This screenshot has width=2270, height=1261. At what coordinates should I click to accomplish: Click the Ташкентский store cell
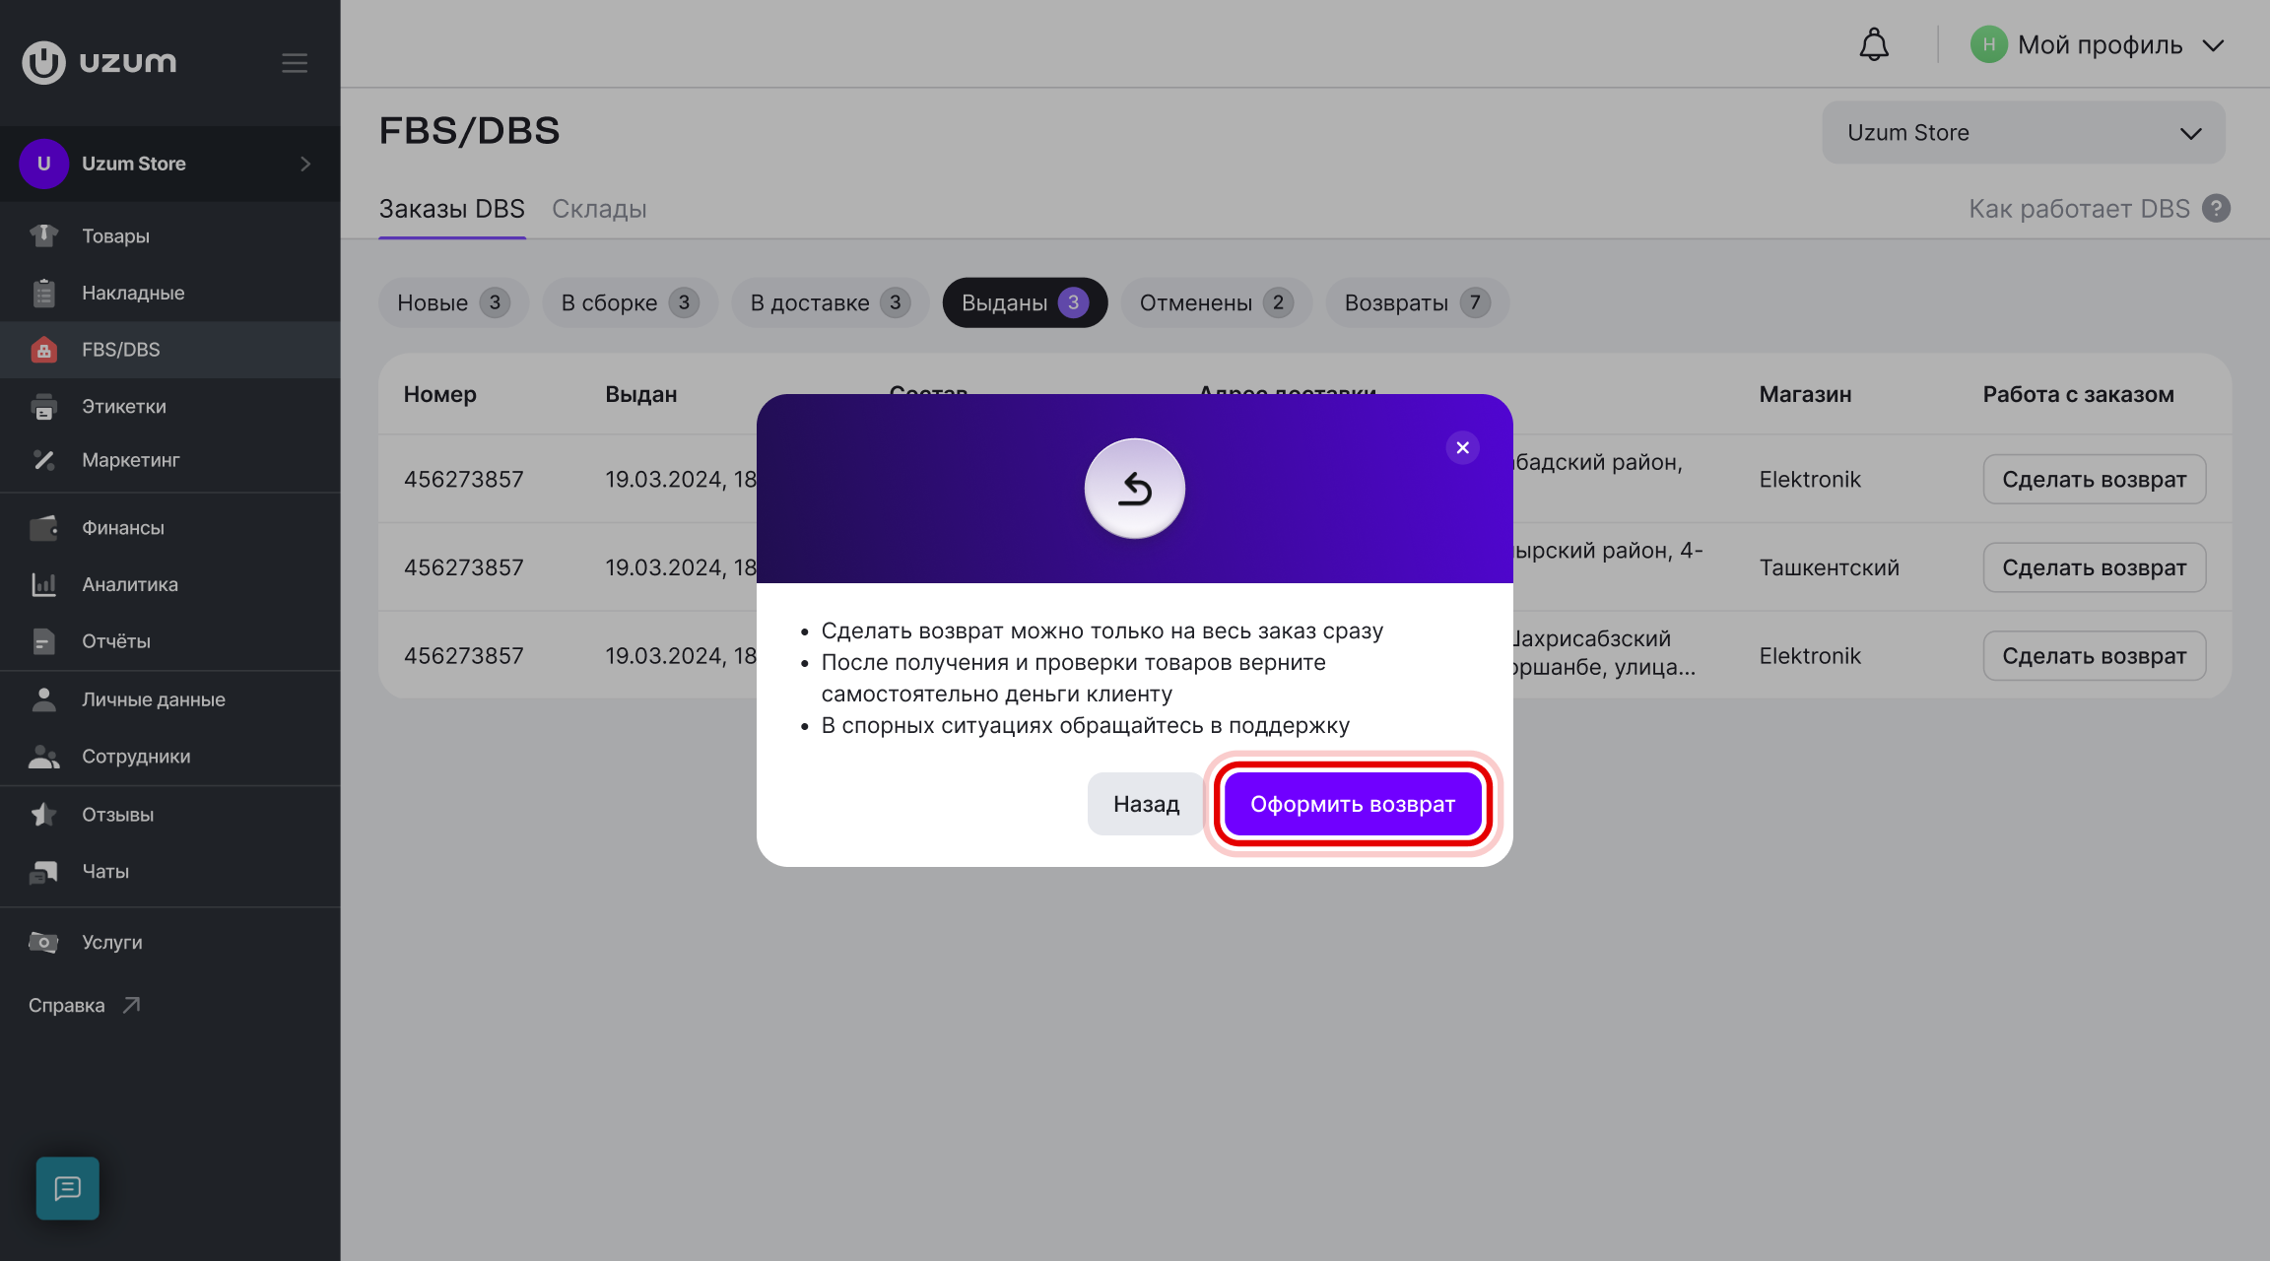pyautogui.click(x=1830, y=567)
